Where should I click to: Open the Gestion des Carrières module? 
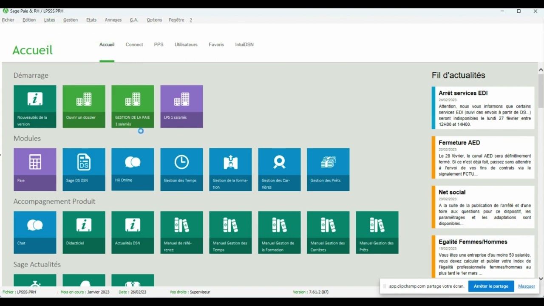[279, 170]
